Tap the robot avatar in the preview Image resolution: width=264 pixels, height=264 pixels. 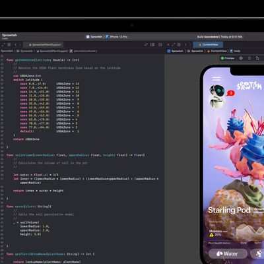217,96
